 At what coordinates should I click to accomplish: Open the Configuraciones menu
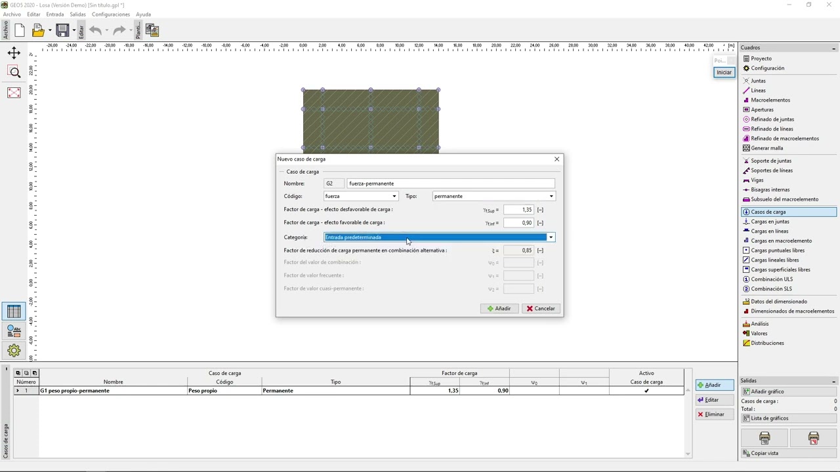[111, 14]
